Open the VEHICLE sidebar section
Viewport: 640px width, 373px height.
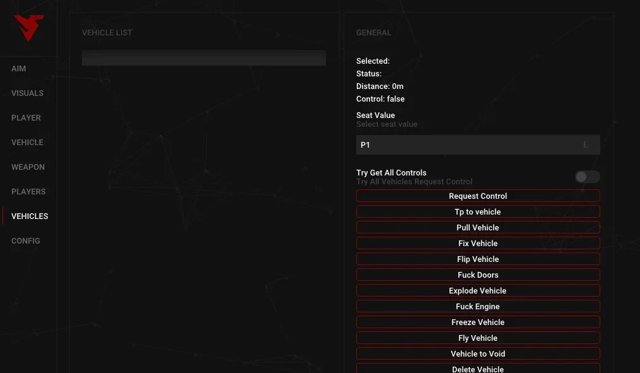(27, 142)
